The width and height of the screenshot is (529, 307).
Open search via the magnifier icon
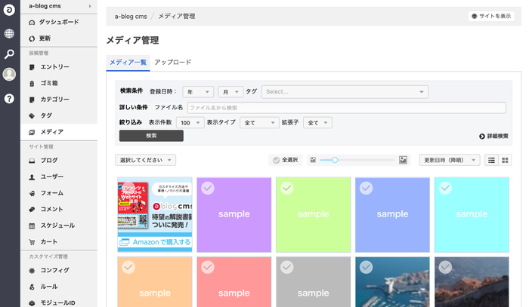tap(9, 54)
